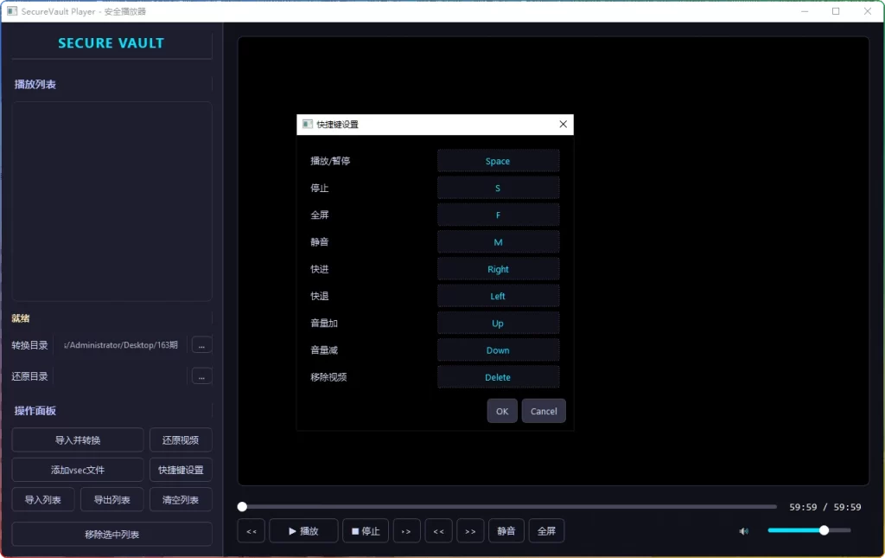
Task: Change the Delete hotkey for 移除视频
Action: click(498, 376)
